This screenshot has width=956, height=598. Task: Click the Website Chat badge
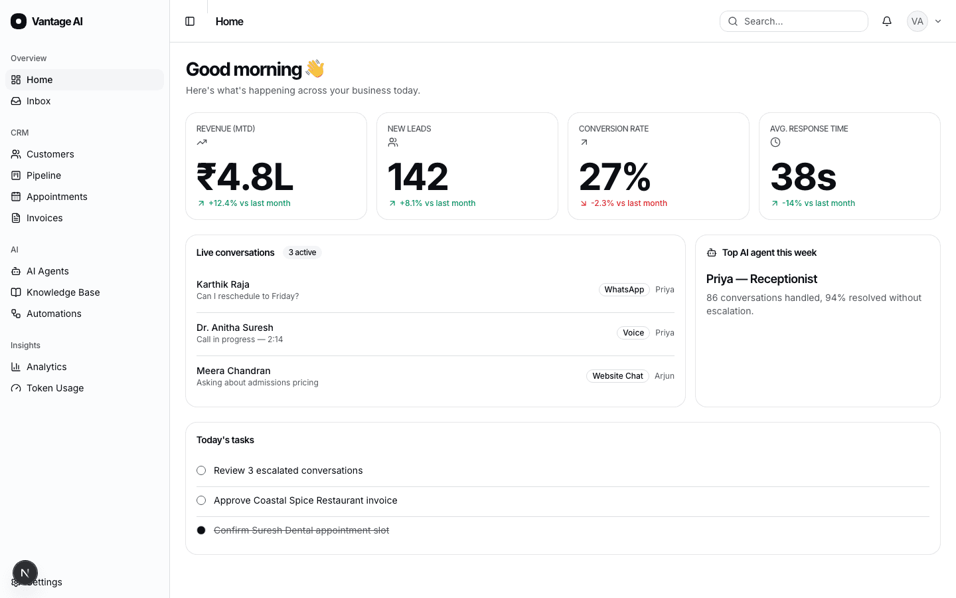[x=617, y=376]
